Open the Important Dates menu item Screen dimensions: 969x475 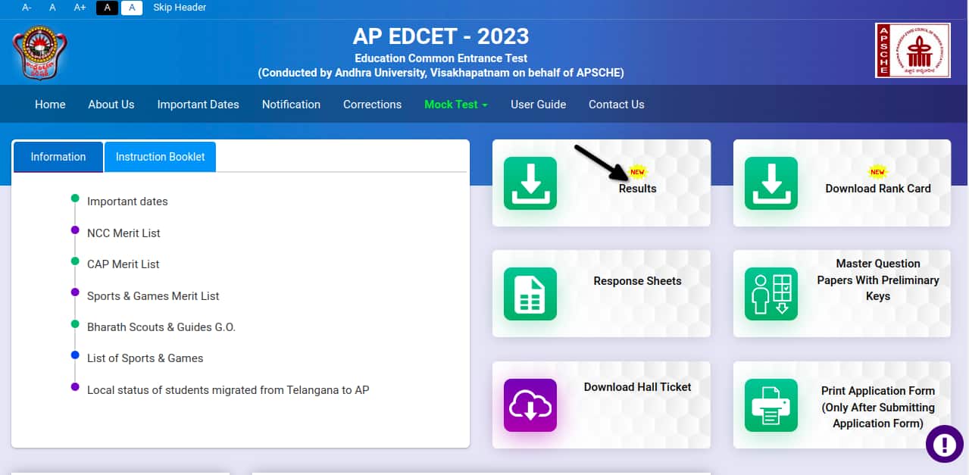click(x=198, y=105)
